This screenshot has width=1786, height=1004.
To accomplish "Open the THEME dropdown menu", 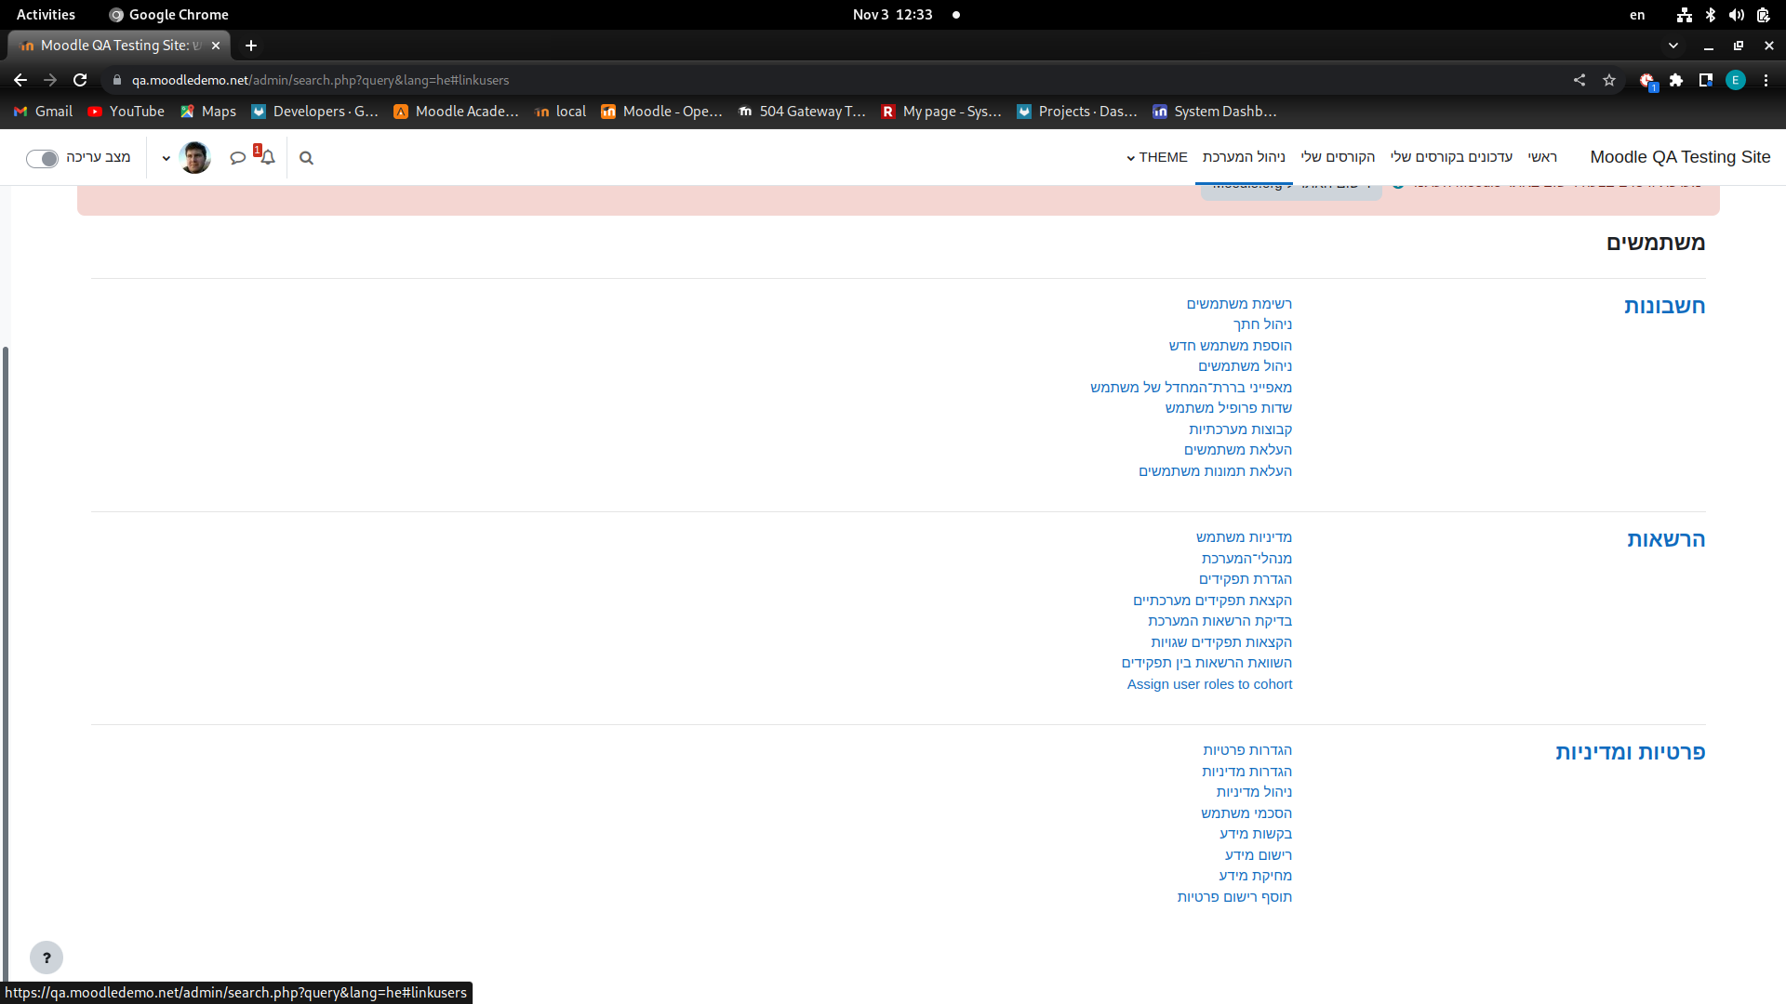I will [1157, 157].
